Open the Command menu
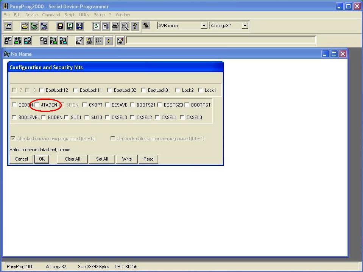The height and width of the screenshot is (272, 363). pos(51,15)
